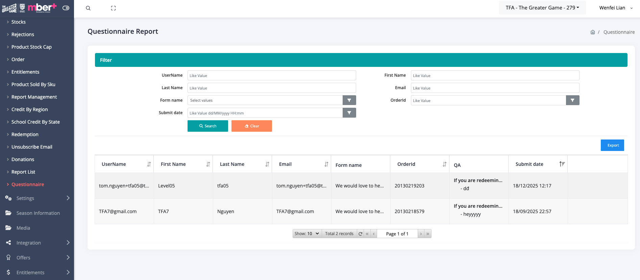Open the OrderId filter dropdown
Screen dimensions: 640x280
pos(572,100)
